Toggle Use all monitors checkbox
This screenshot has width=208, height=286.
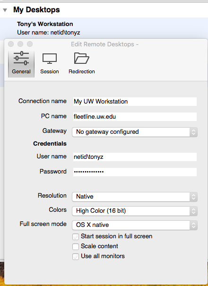[76, 256]
